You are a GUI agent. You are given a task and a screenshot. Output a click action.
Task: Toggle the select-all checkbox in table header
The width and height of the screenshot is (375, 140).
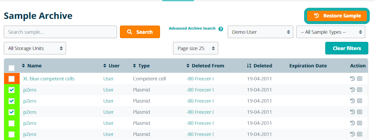point(12,68)
